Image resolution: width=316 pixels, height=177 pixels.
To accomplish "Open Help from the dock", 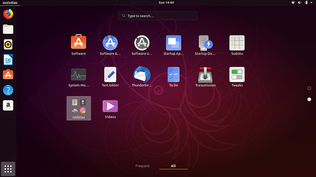I will click(8, 90).
